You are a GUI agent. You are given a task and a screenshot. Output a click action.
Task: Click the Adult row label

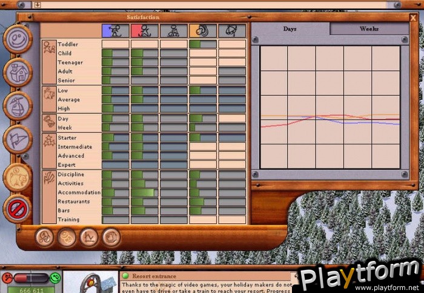coord(65,71)
